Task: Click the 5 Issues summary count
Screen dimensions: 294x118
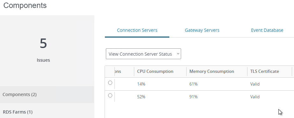Action: click(43, 44)
